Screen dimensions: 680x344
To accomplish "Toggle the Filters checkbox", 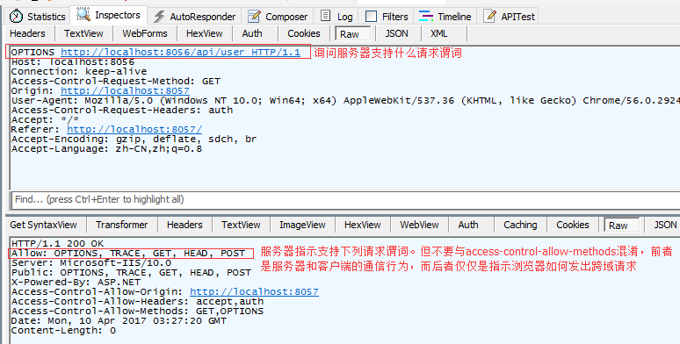I will 372,17.
